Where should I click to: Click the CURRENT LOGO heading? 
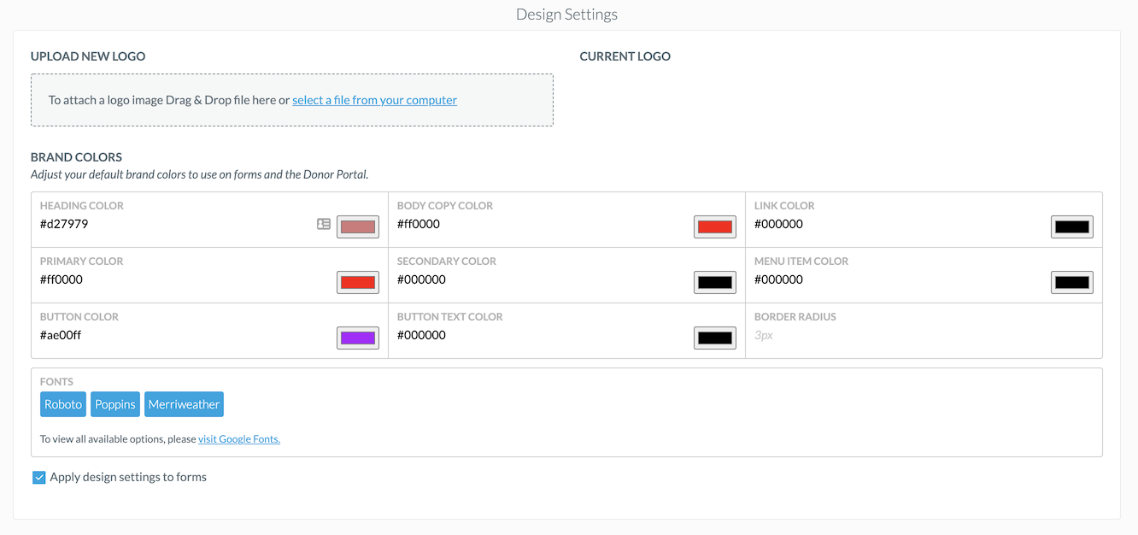coord(625,56)
